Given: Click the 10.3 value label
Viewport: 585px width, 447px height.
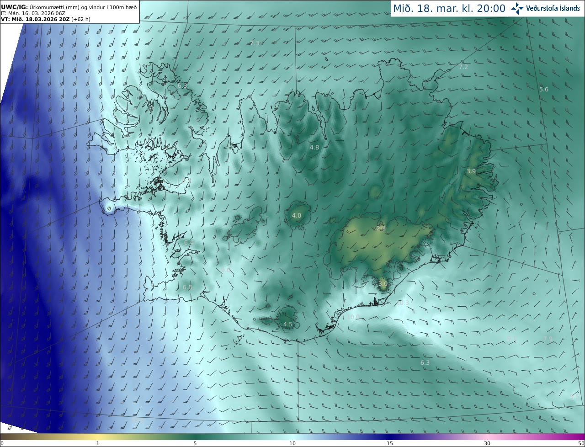Looking at the screenshot, I should [x=403, y=303].
